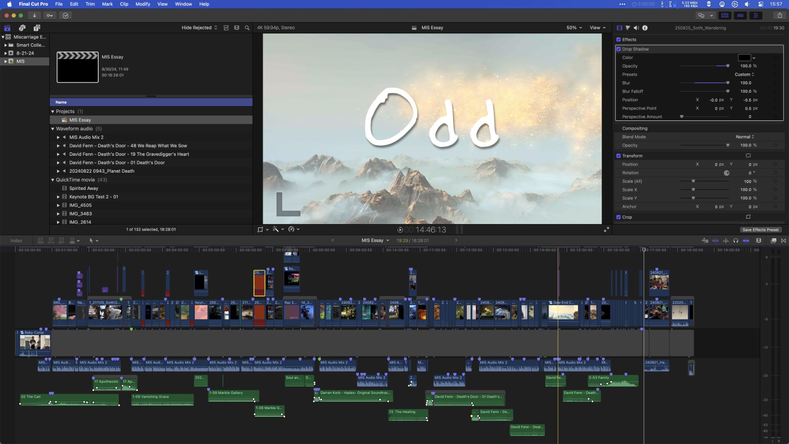The height and width of the screenshot is (444, 789).
Task: Change the viewer zoom from 50%
Action: (574, 28)
